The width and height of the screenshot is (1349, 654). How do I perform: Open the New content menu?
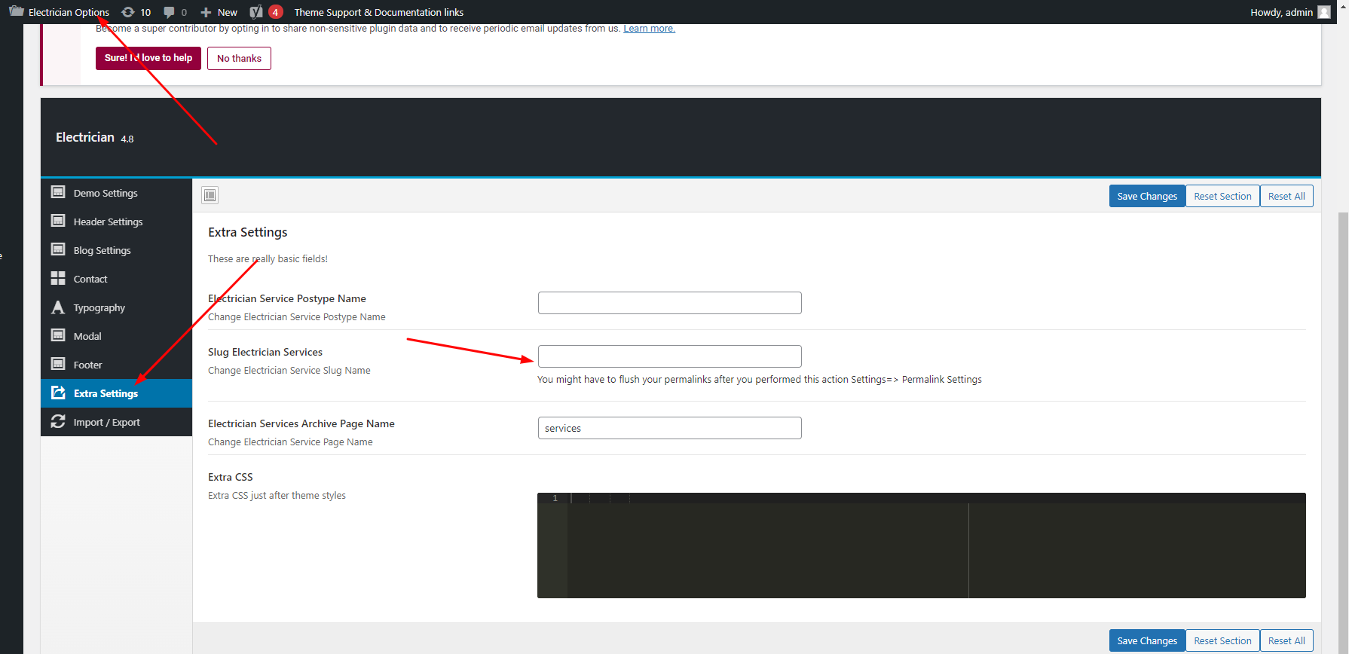219,12
